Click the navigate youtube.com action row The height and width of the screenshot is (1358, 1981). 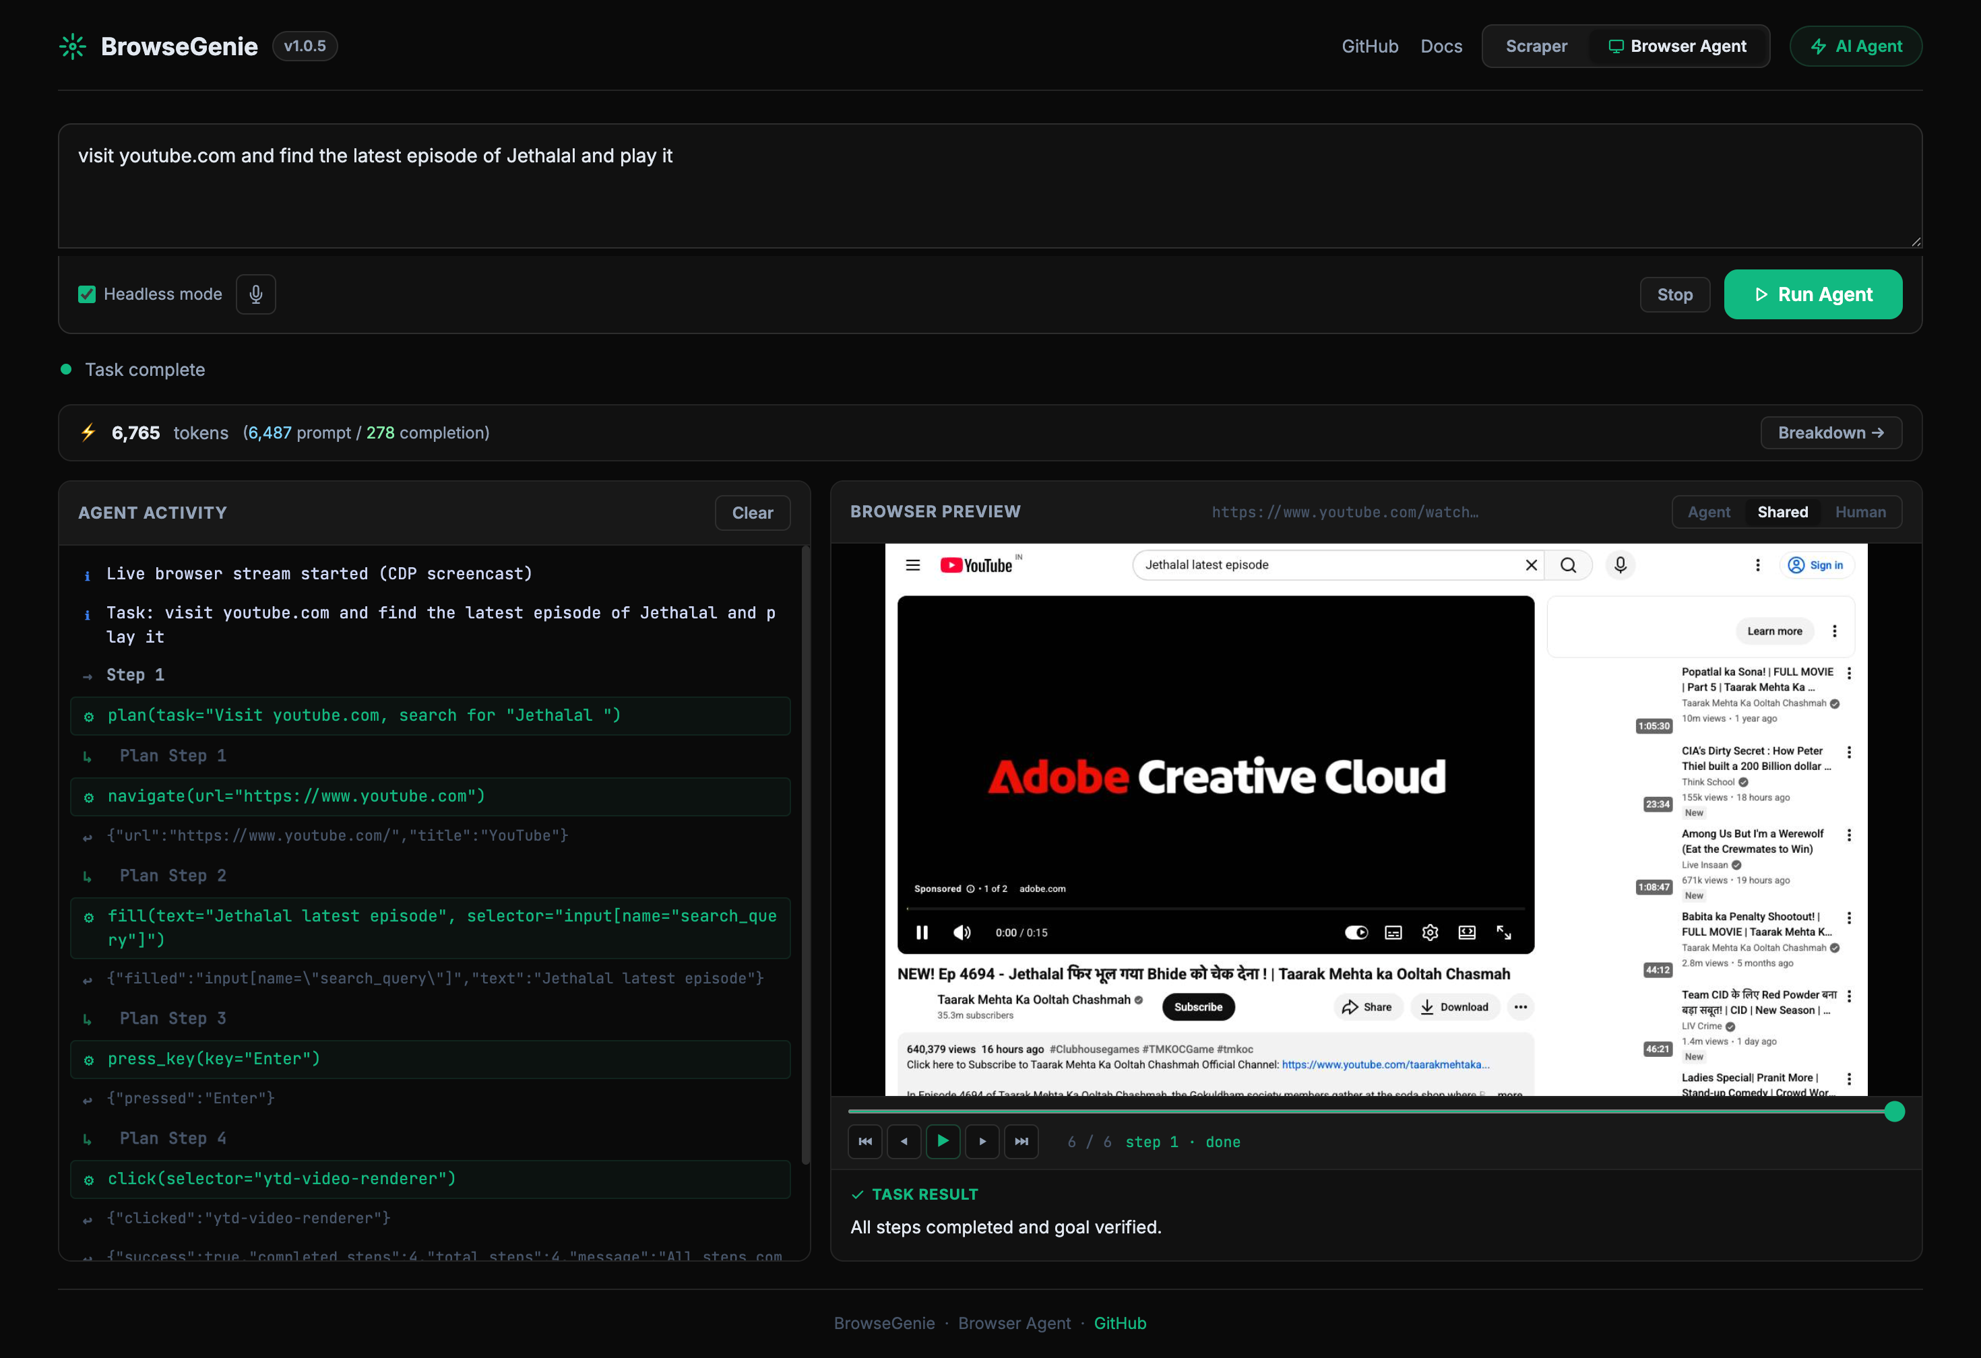coord(431,797)
